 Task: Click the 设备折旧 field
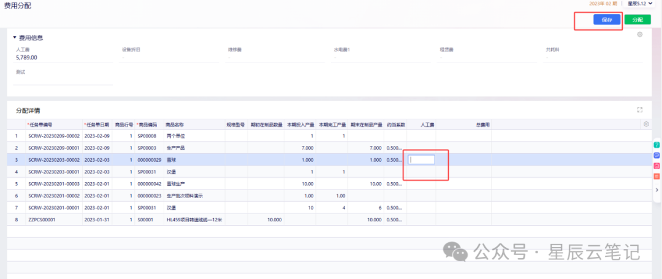[x=169, y=57]
